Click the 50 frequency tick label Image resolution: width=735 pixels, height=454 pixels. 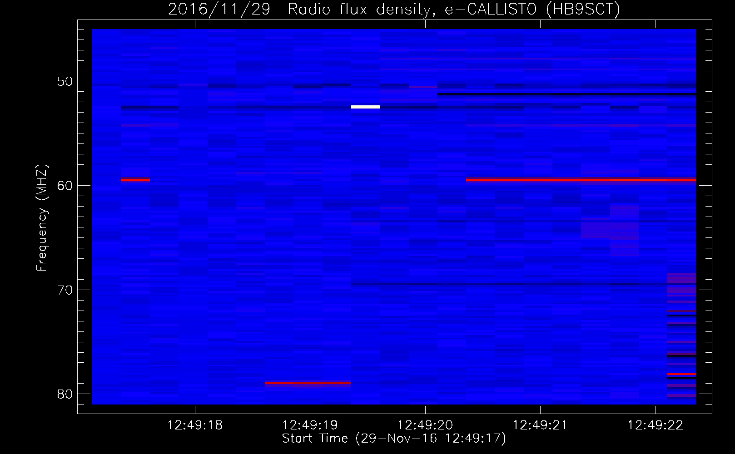click(65, 82)
